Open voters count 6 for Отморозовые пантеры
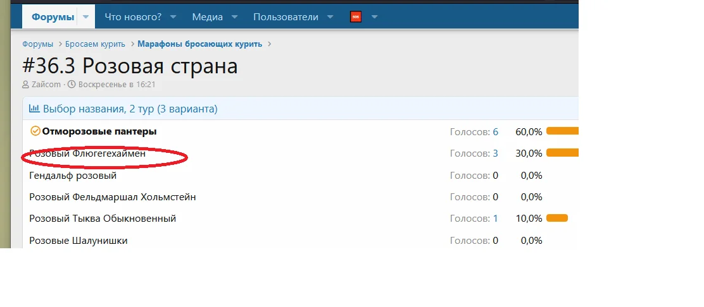This screenshot has height=307, width=704. [x=495, y=132]
